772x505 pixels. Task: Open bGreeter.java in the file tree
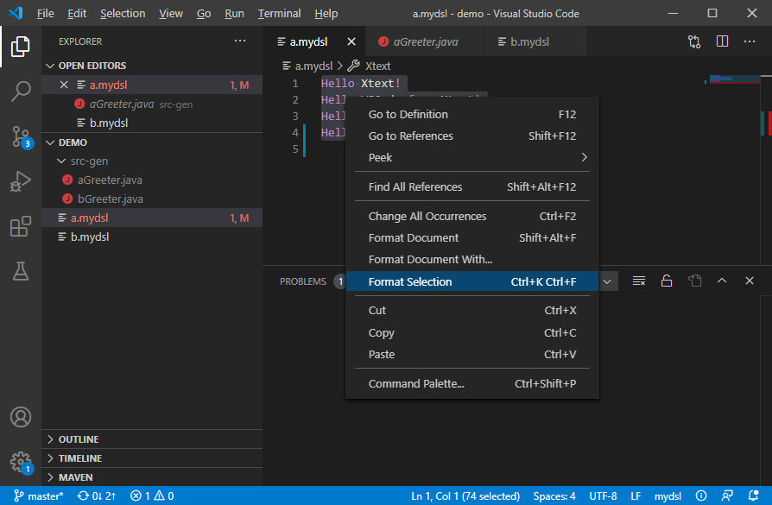pos(152,199)
